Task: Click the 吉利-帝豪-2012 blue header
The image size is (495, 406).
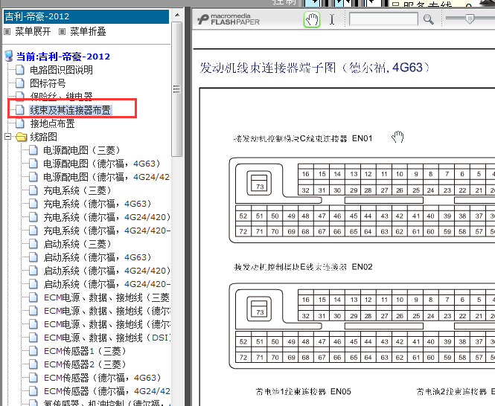Action: [86, 16]
